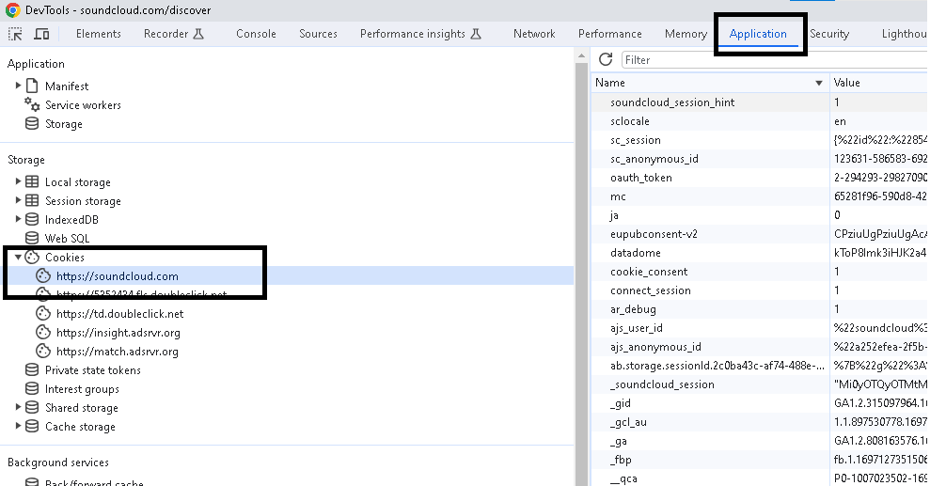Image resolution: width=946 pixels, height=486 pixels.
Task: Click the Service workers gear icon
Action: (32, 104)
